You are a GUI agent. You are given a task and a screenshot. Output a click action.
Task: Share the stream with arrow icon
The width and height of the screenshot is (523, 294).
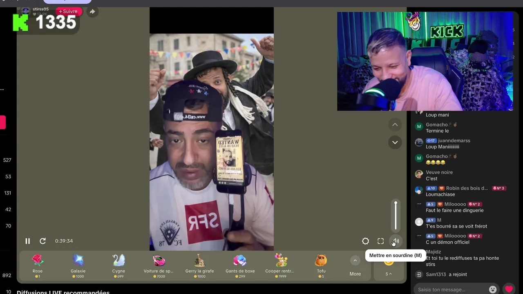(92, 11)
